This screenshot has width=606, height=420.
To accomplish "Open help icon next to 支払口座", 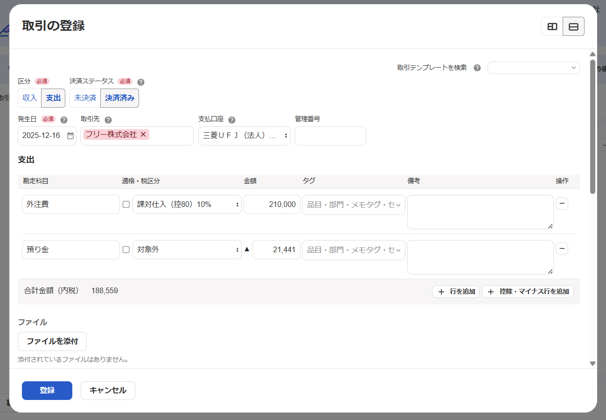I will tap(231, 120).
